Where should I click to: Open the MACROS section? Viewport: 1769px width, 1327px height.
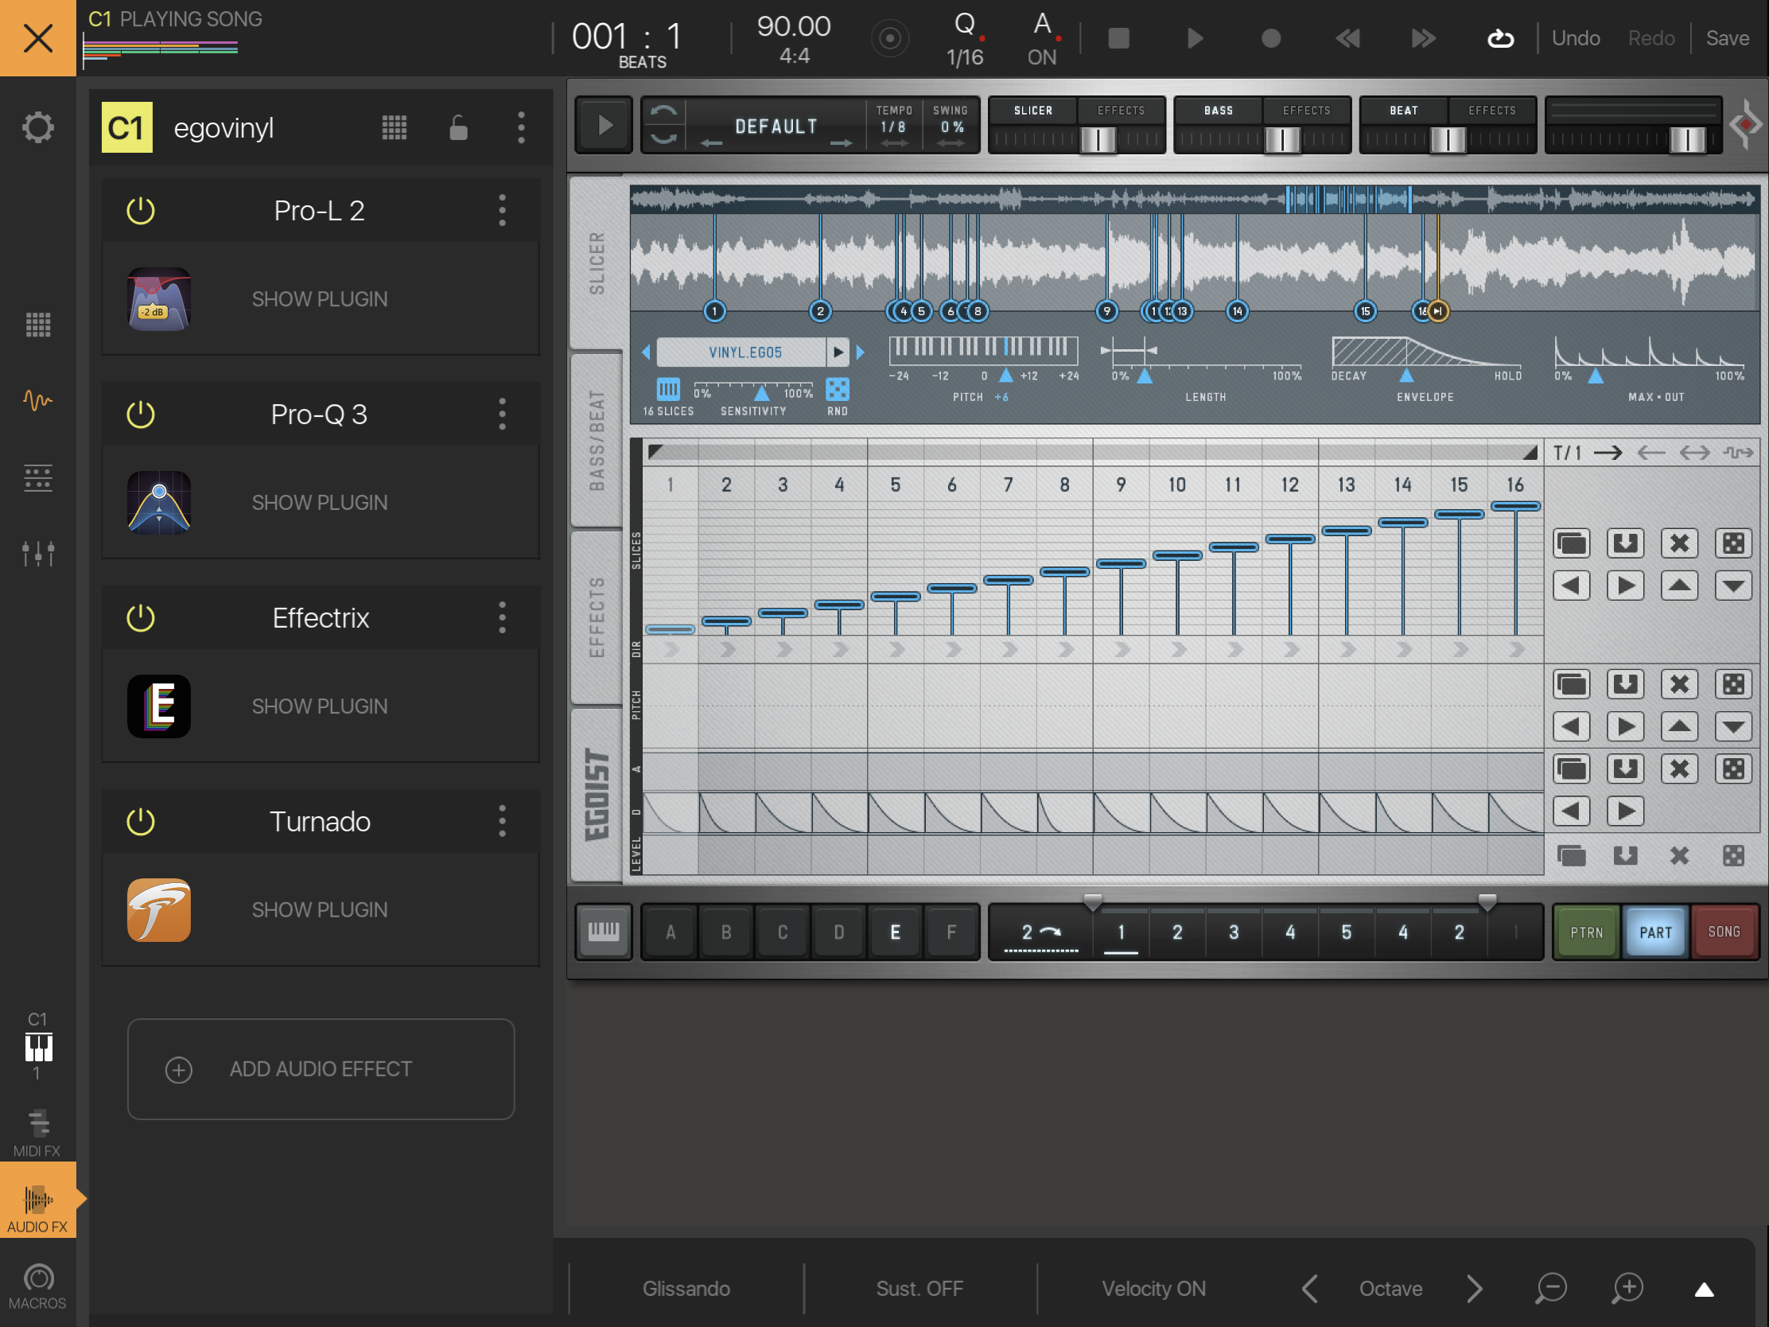point(37,1286)
